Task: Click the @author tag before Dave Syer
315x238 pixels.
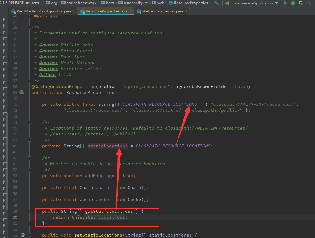Action: coord(49,57)
